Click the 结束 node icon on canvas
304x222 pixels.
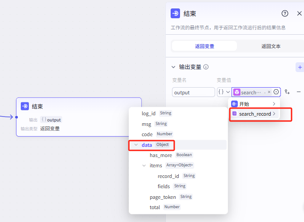coord(25,106)
